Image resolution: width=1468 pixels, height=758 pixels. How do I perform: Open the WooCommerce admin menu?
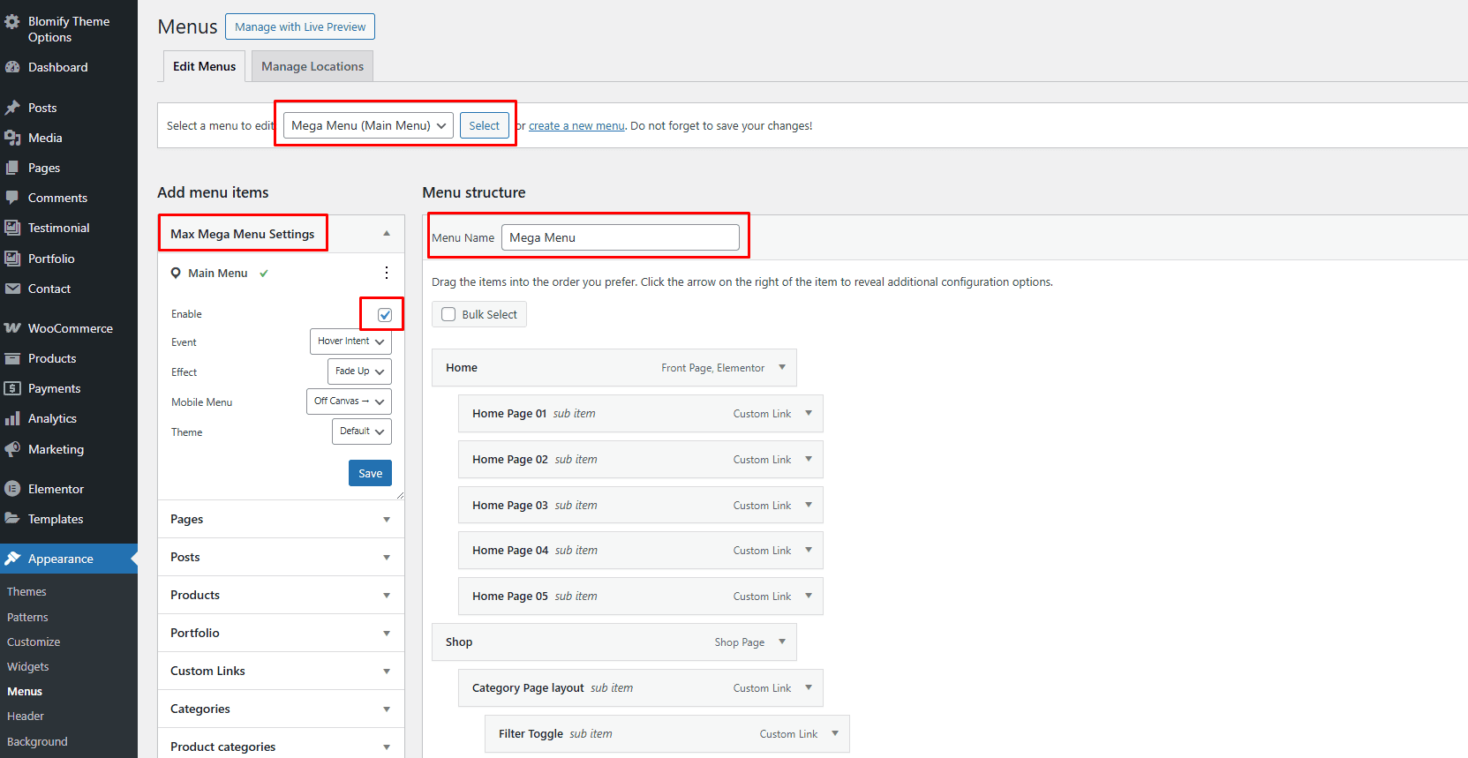[x=69, y=328]
